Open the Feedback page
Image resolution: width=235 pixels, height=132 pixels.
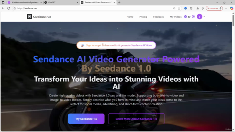tap(158, 17)
